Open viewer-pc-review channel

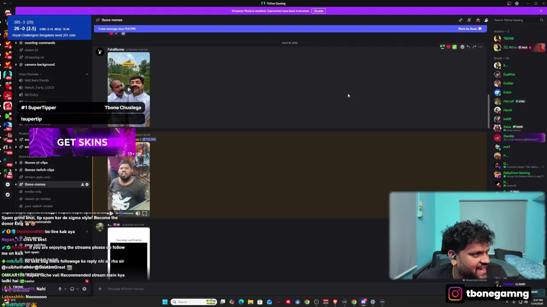(x=37, y=199)
